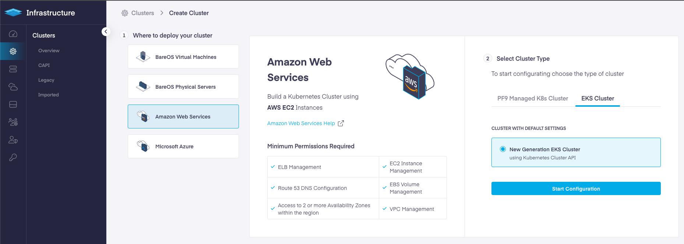Collapse the sidebar using the chevron arrow
The height and width of the screenshot is (244, 684).
click(106, 32)
